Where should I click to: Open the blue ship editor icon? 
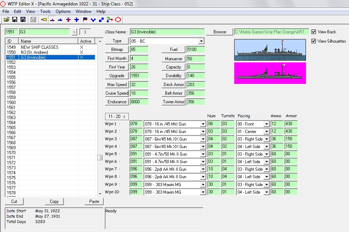(60, 20)
